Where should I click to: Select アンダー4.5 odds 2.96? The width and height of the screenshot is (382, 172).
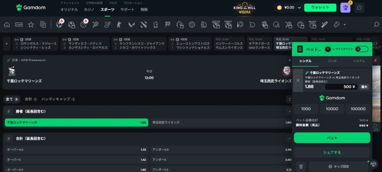click(222, 149)
